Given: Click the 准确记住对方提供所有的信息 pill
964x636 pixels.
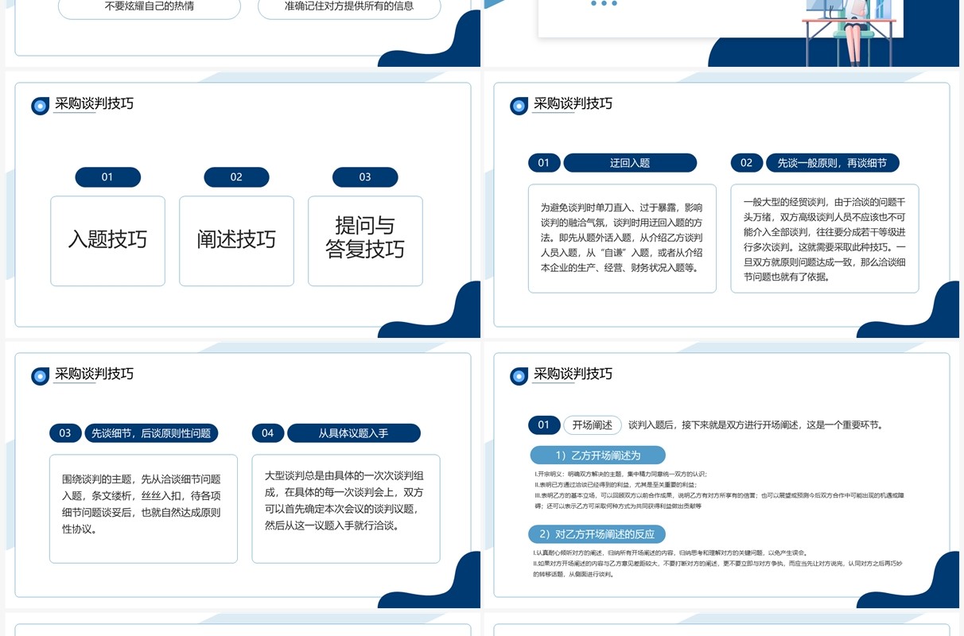Looking at the screenshot, I should click(x=349, y=6).
